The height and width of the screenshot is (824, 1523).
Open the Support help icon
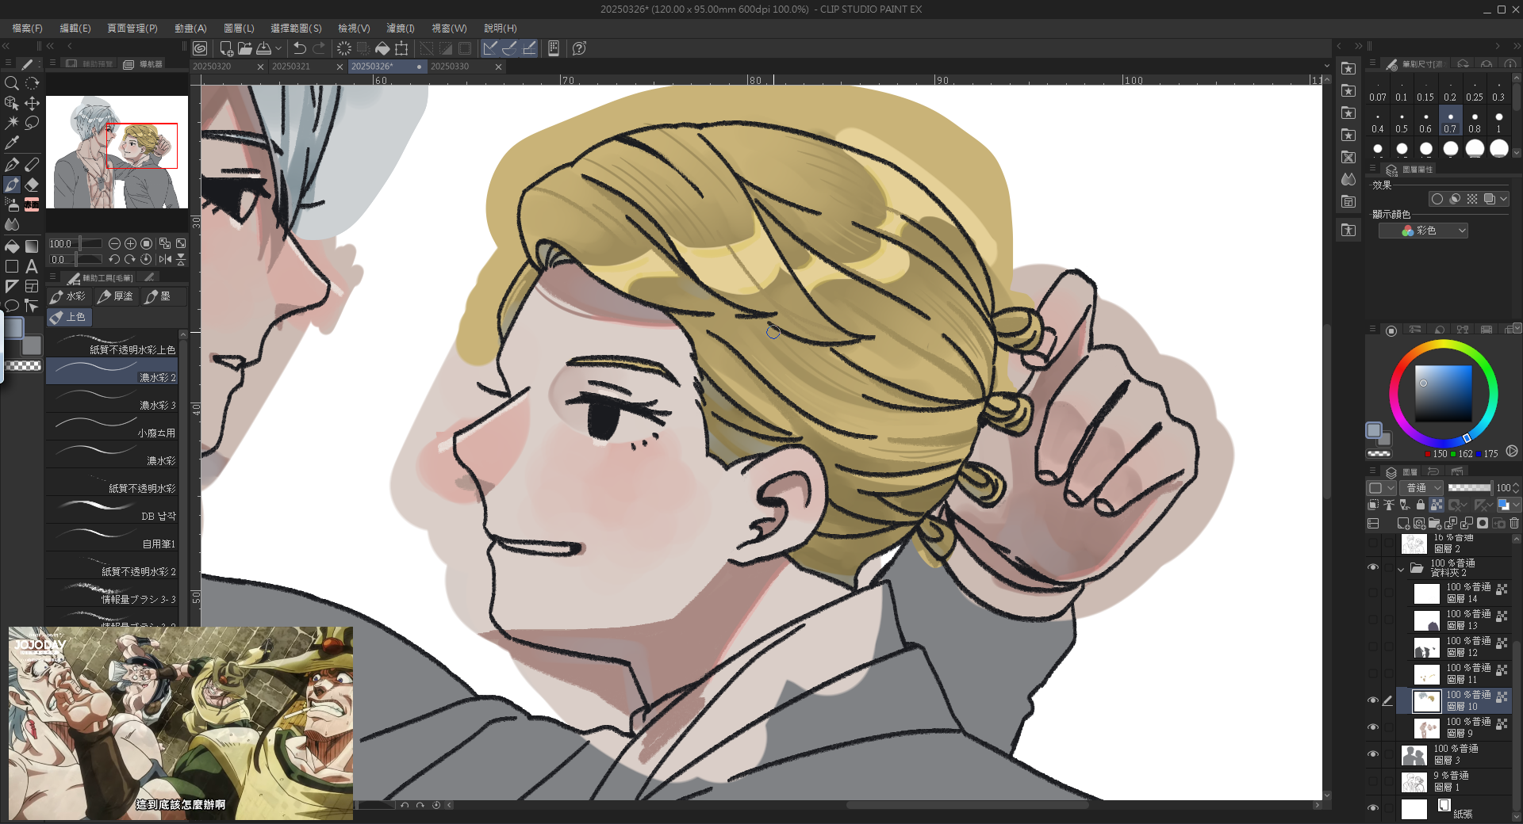579,48
